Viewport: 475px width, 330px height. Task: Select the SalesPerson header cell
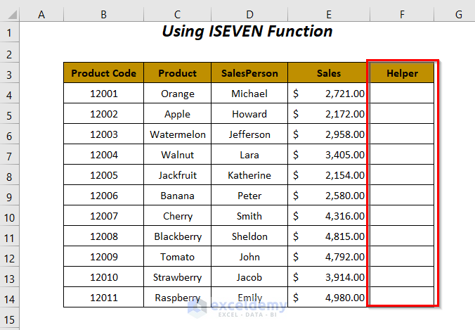[249, 73]
